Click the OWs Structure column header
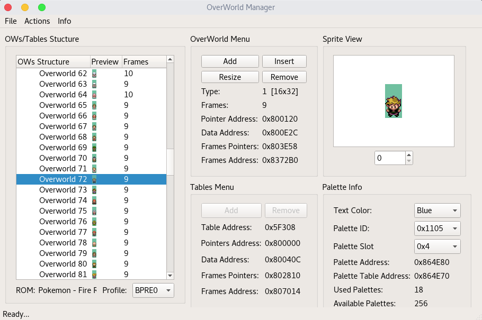The width and height of the screenshot is (482, 320). [53, 62]
